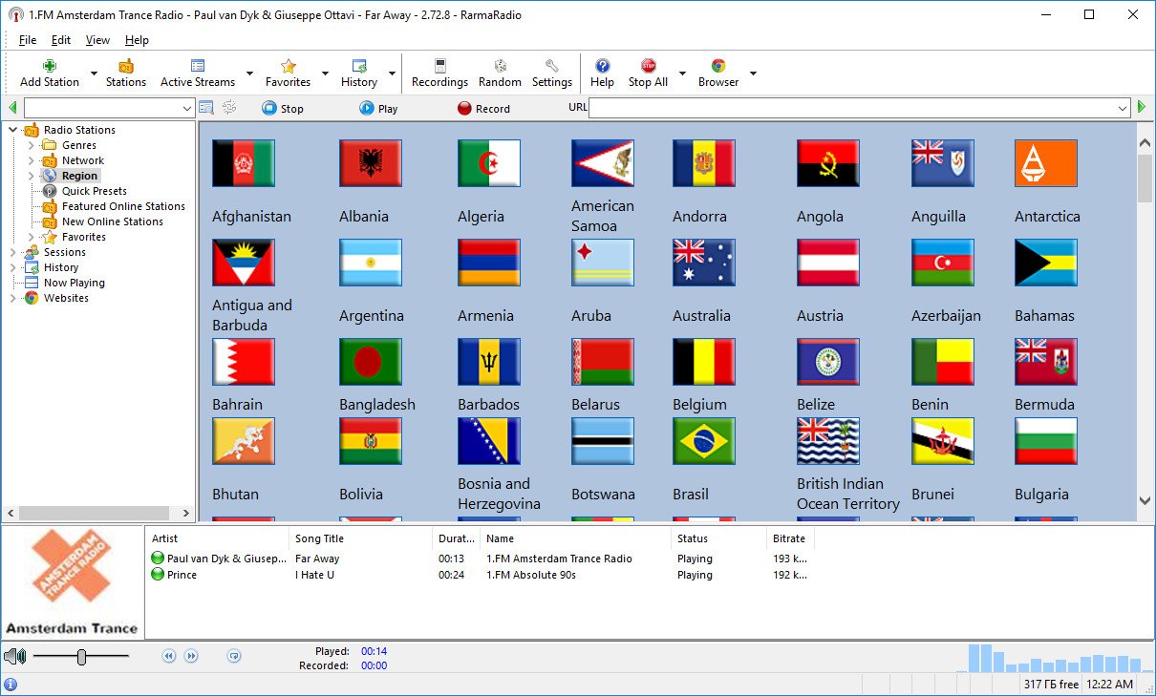Click the Random station dice icon
Image resolution: width=1156 pixels, height=696 pixels.
click(x=500, y=67)
